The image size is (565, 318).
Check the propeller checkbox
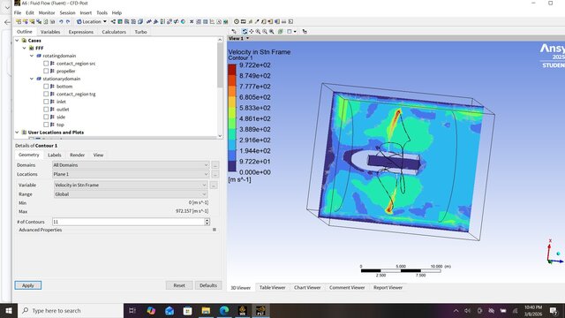coord(46,71)
